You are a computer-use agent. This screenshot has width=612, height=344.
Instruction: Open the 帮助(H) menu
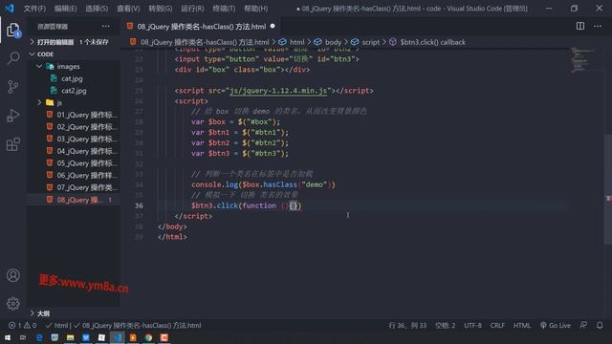pos(255,9)
